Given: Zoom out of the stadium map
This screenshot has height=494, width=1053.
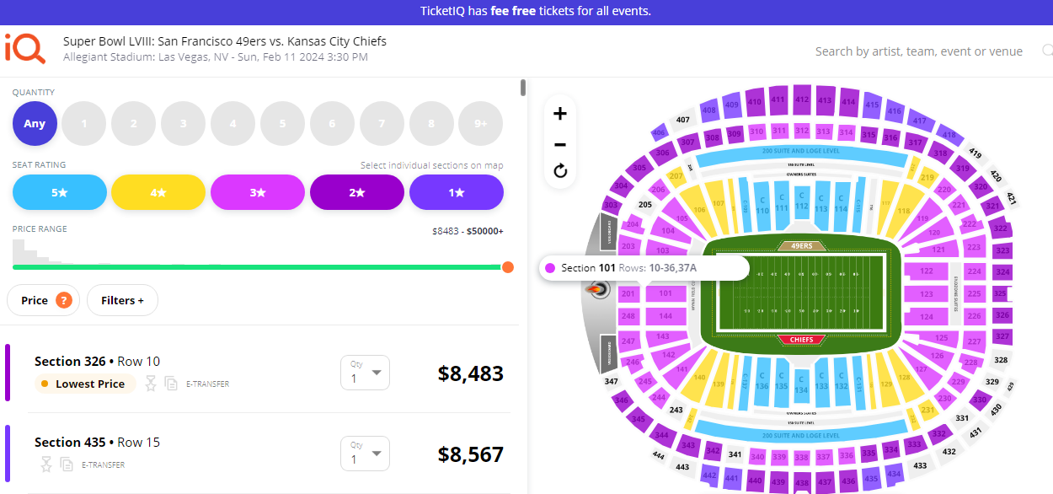Looking at the screenshot, I should point(560,144).
